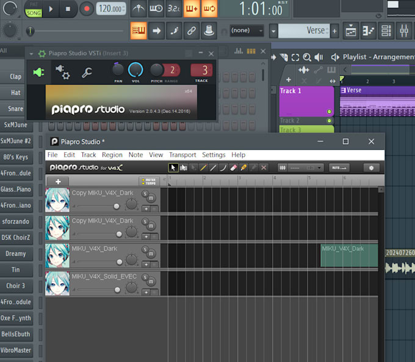Expand MIKU_V4X_Solid_EVEC track plus button
Image resolution: width=415 pixels, height=362 pixels.
coord(146,293)
